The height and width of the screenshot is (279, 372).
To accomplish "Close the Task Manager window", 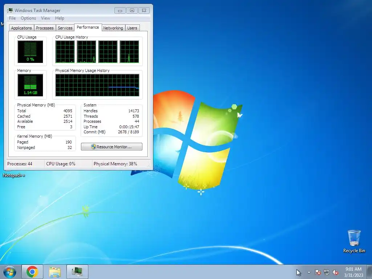I will click(x=144, y=11).
